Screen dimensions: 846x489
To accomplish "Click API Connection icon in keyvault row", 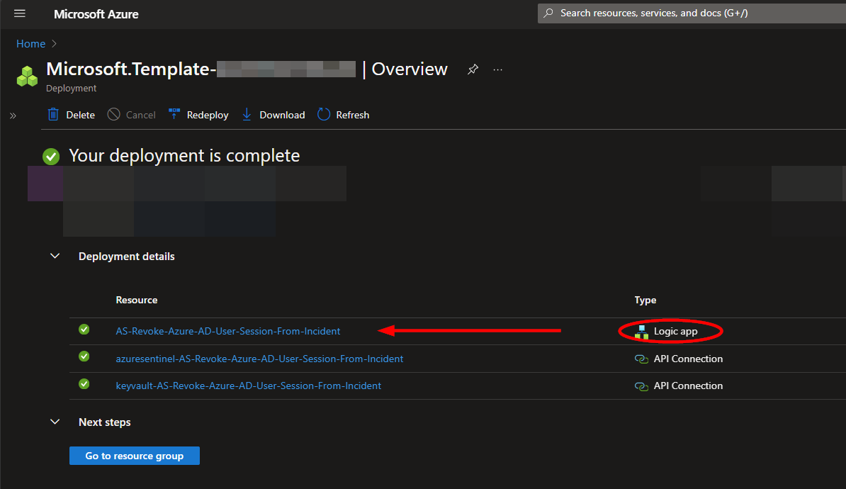I will point(641,386).
